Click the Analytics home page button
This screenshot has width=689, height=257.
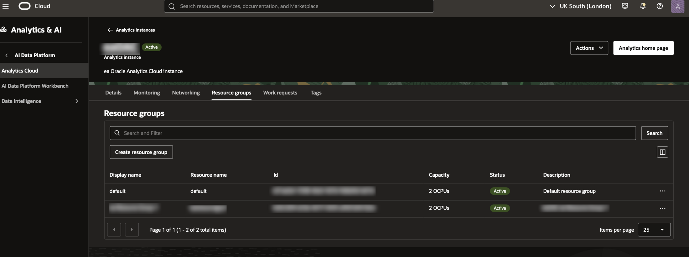[643, 48]
